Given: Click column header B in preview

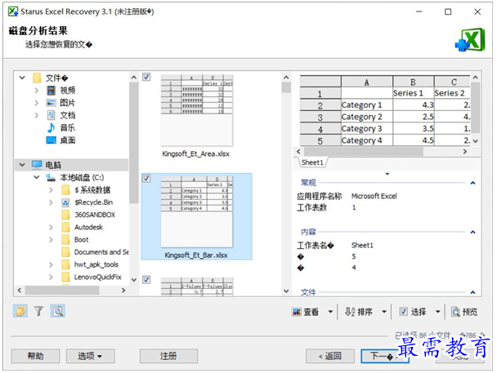Looking at the screenshot, I should [414, 82].
